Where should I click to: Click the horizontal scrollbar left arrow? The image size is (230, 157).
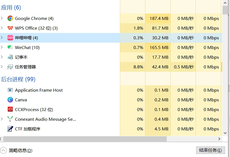pyautogui.click(x=1, y=139)
